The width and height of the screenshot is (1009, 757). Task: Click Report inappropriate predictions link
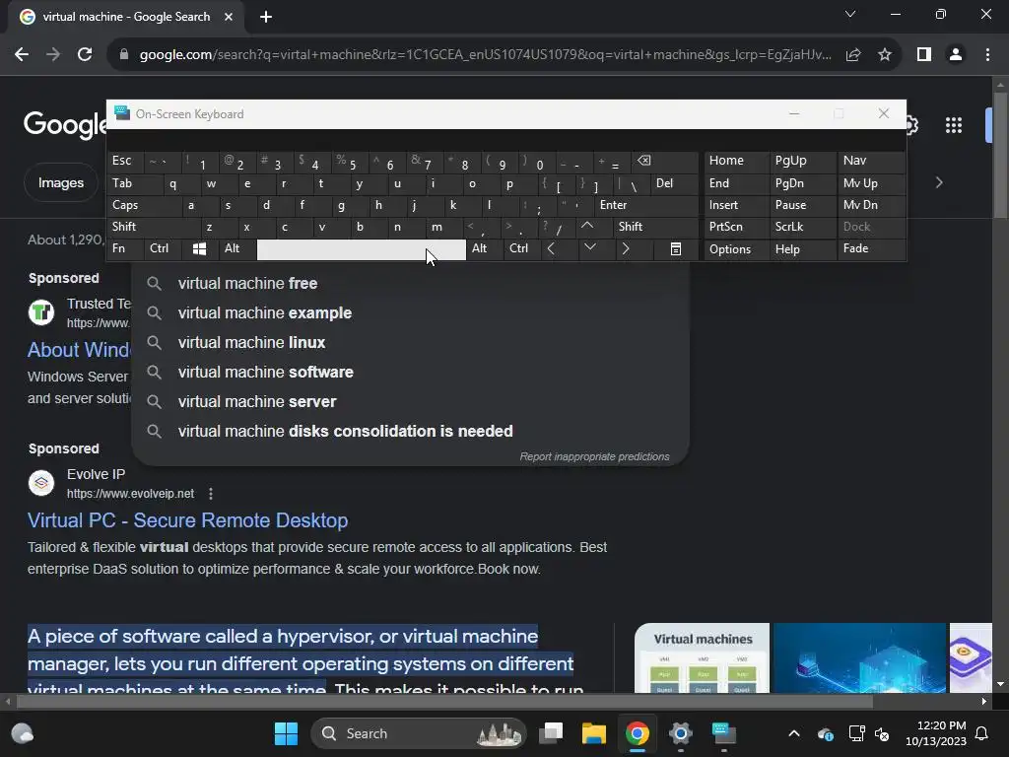[x=594, y=456]
